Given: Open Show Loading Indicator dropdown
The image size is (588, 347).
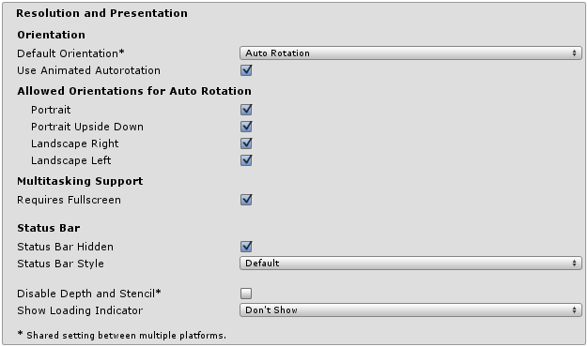Looking at the screenshot, I should tap(410, 309).
